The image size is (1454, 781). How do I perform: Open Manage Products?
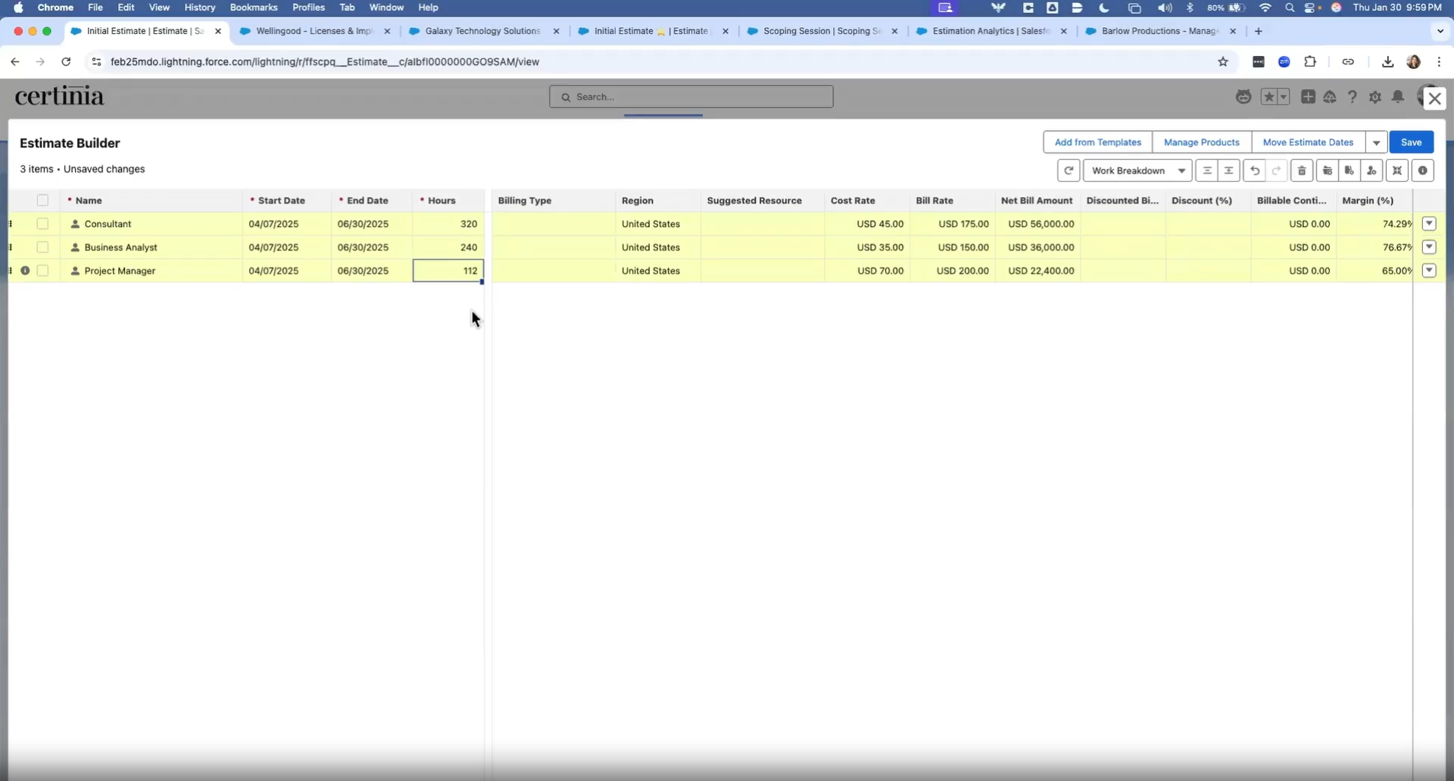point(1201,142)
